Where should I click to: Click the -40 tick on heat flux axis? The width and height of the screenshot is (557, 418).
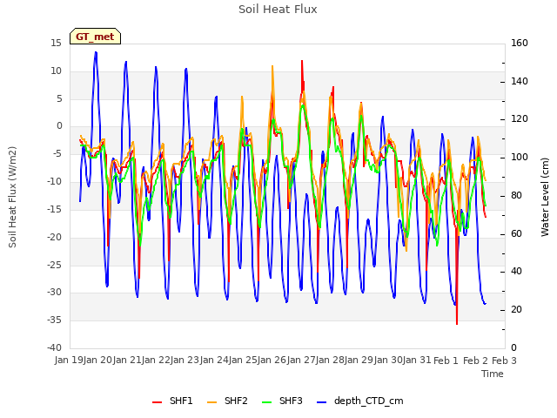pos(54,347)
